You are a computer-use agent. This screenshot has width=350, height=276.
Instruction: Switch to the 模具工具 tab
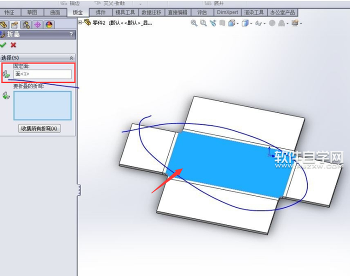tap(125, 12)
